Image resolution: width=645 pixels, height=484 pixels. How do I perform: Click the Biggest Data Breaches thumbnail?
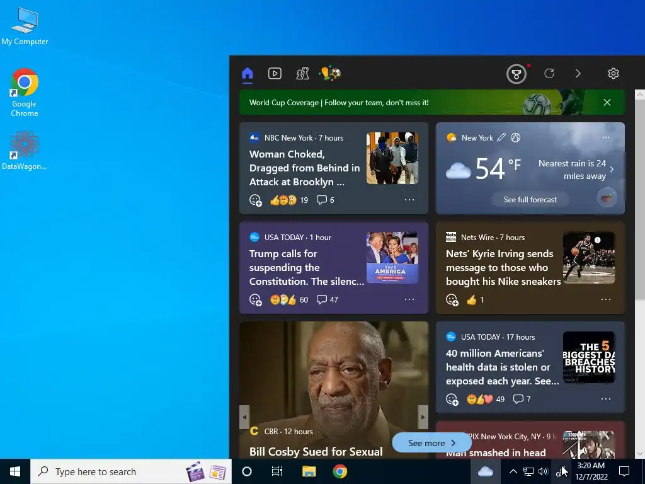589,357
